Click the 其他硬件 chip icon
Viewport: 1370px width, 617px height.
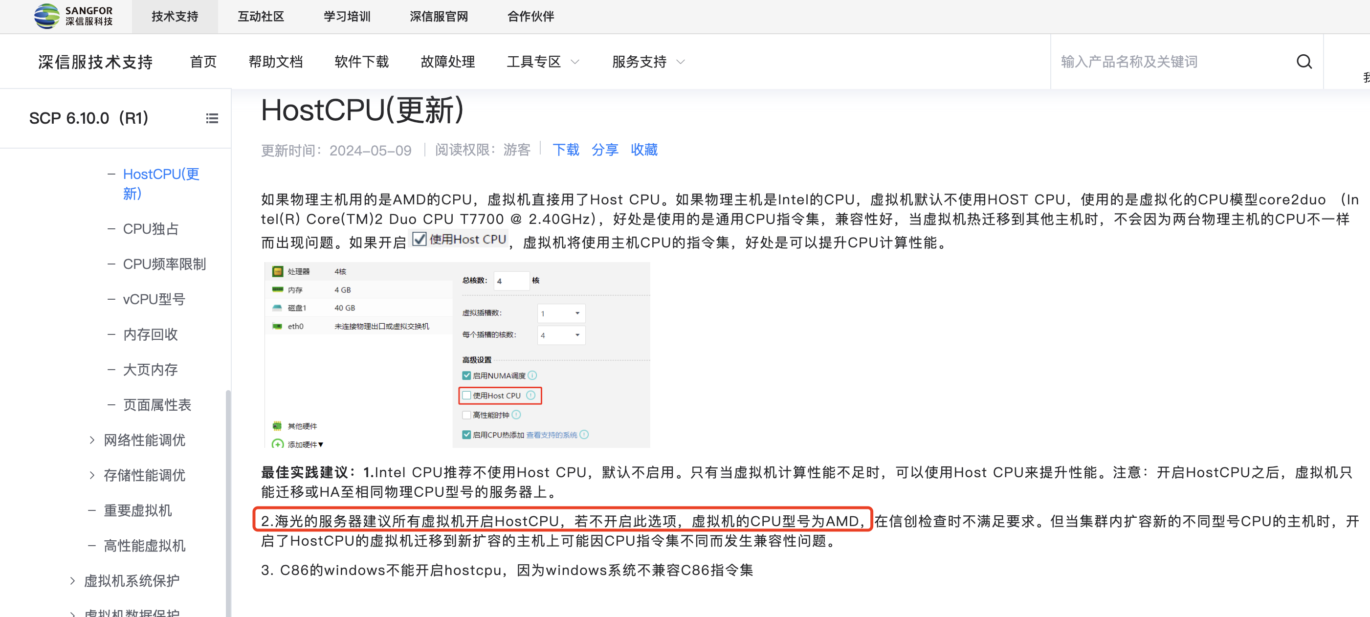[277, 426]
